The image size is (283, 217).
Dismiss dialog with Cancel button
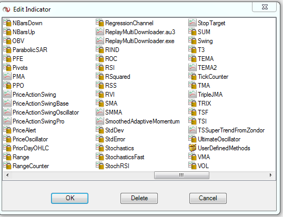click(x=208, y=198)
